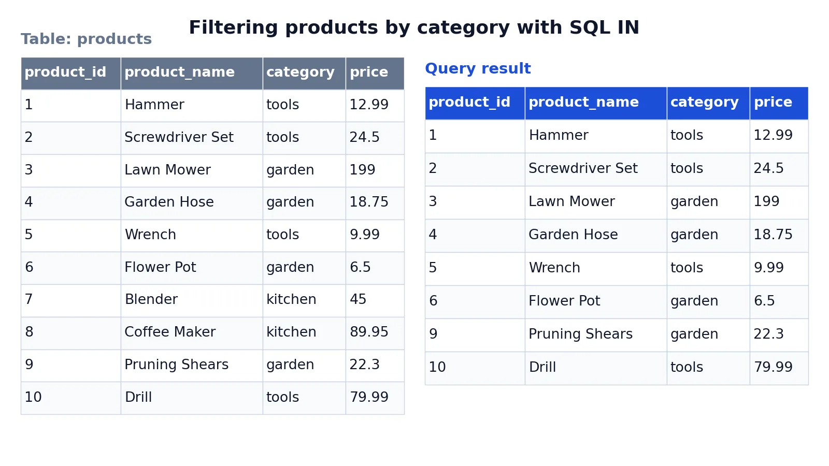Click product_name header in products table

192,73
